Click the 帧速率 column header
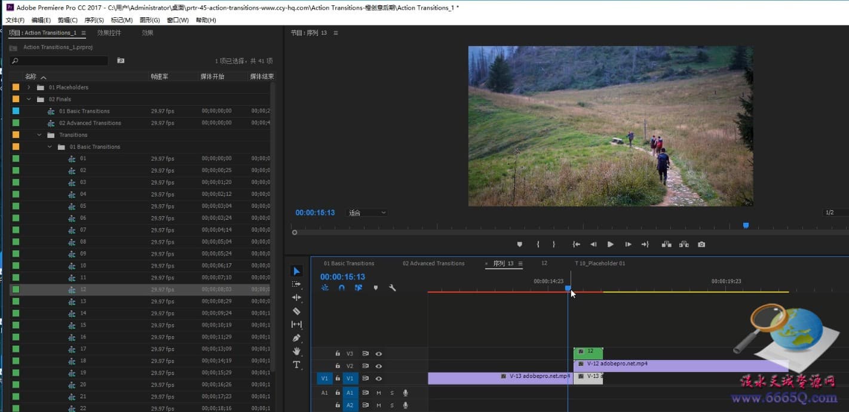 pyautogui.click(x=160, y=76)
